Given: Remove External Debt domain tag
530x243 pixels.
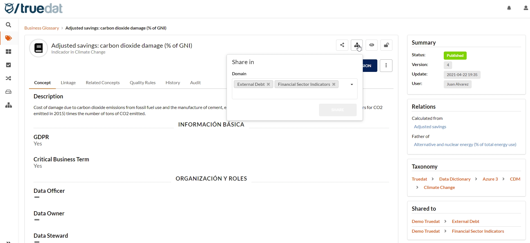Looking at the screenshot, I should tap(268, 84).
